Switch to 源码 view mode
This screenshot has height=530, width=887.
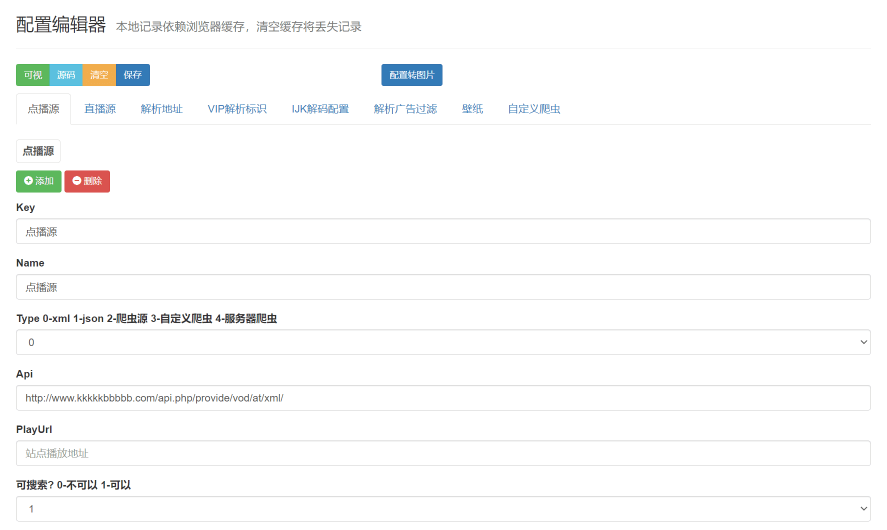click(x=66, y=74)
